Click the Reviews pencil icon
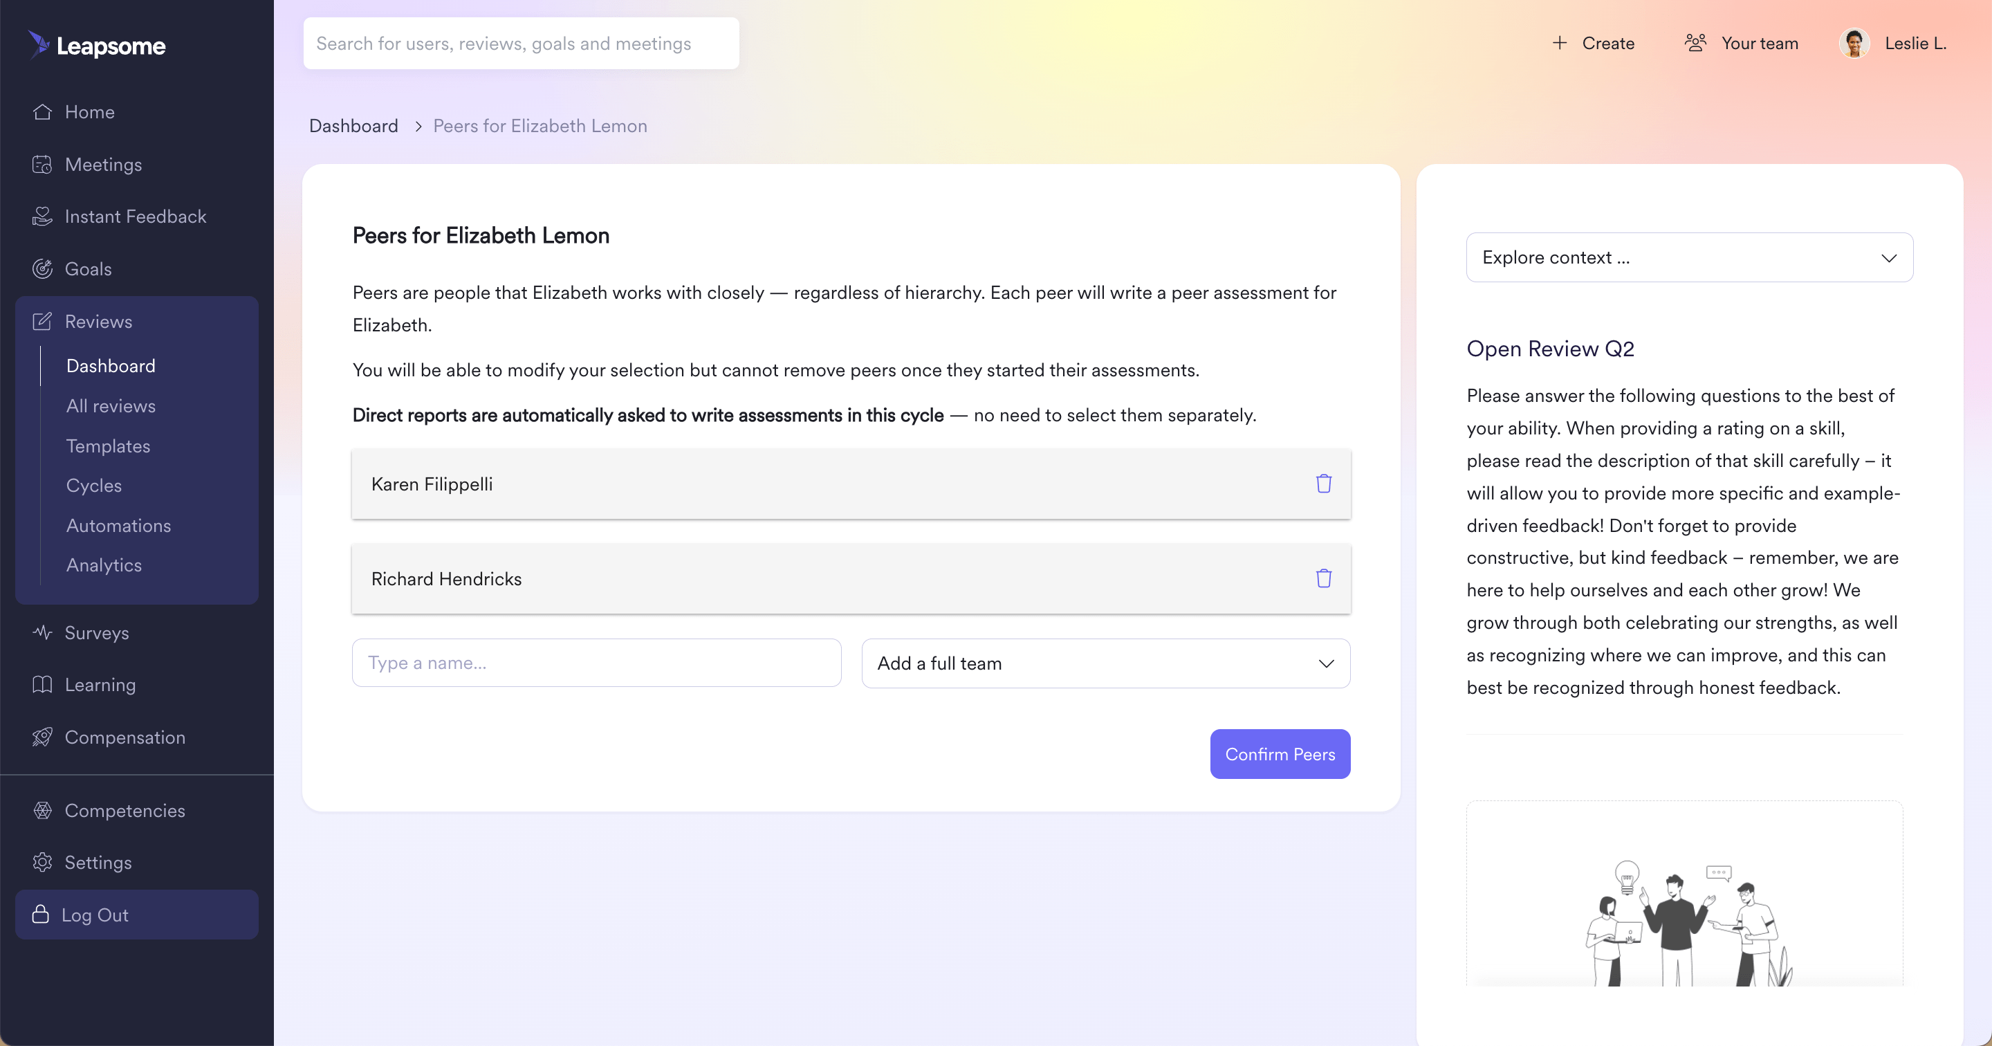The width and height of the screenshot is (1992, 1046). [x=44, y=320]
